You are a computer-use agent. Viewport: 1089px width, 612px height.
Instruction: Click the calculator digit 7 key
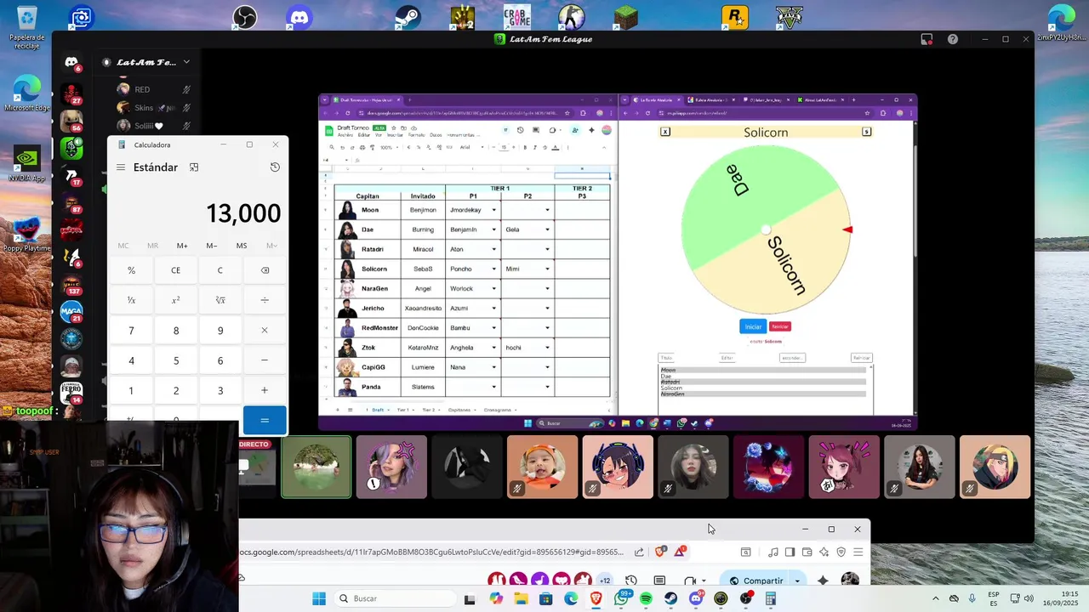(x=131, y=331)
